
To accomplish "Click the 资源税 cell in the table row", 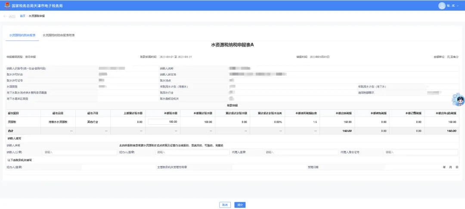I will [12, 122].
